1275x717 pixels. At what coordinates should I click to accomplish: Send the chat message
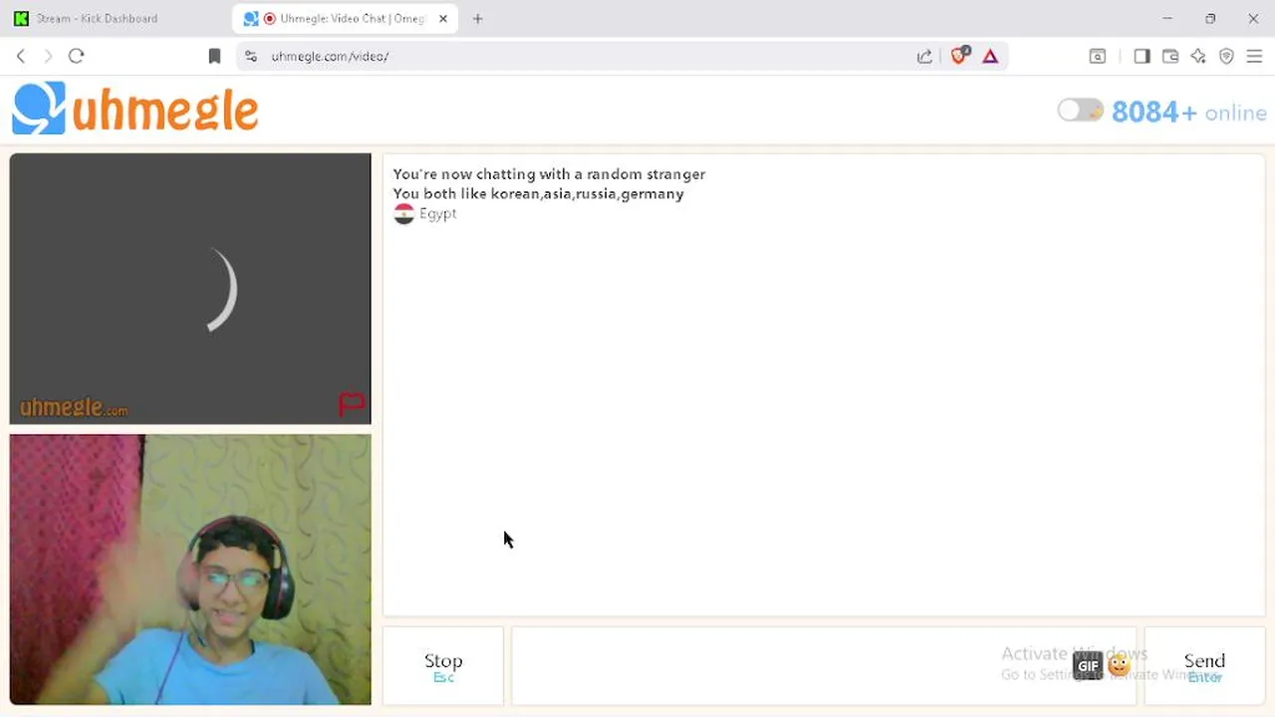coord(1204,666)
